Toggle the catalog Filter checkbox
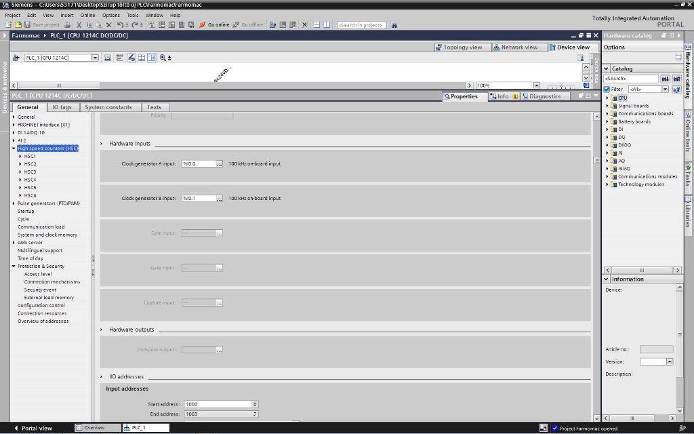Screen dimensions: 694x434 pyautogui.click(x=607, y=89)
